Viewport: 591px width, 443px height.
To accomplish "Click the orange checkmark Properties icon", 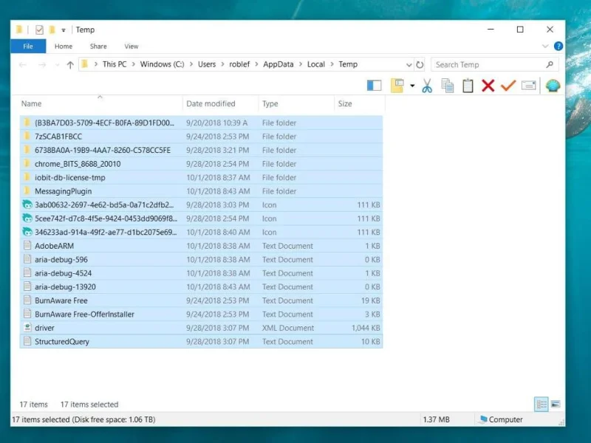I will pyautogui.click(x=508, y=86).
